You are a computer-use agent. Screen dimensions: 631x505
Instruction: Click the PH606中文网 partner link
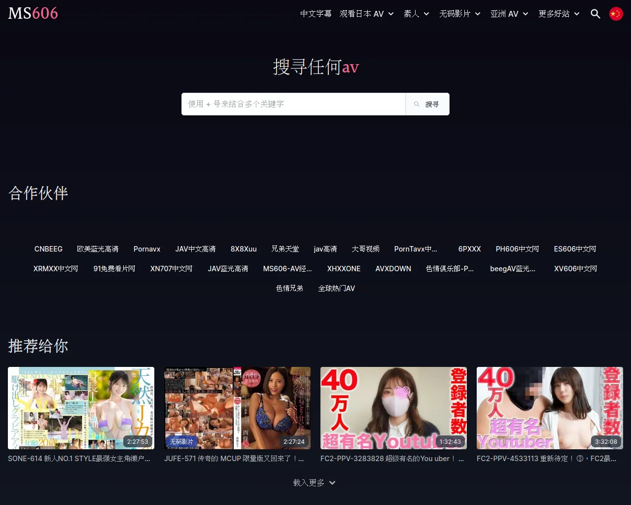(x=517, y=249)
